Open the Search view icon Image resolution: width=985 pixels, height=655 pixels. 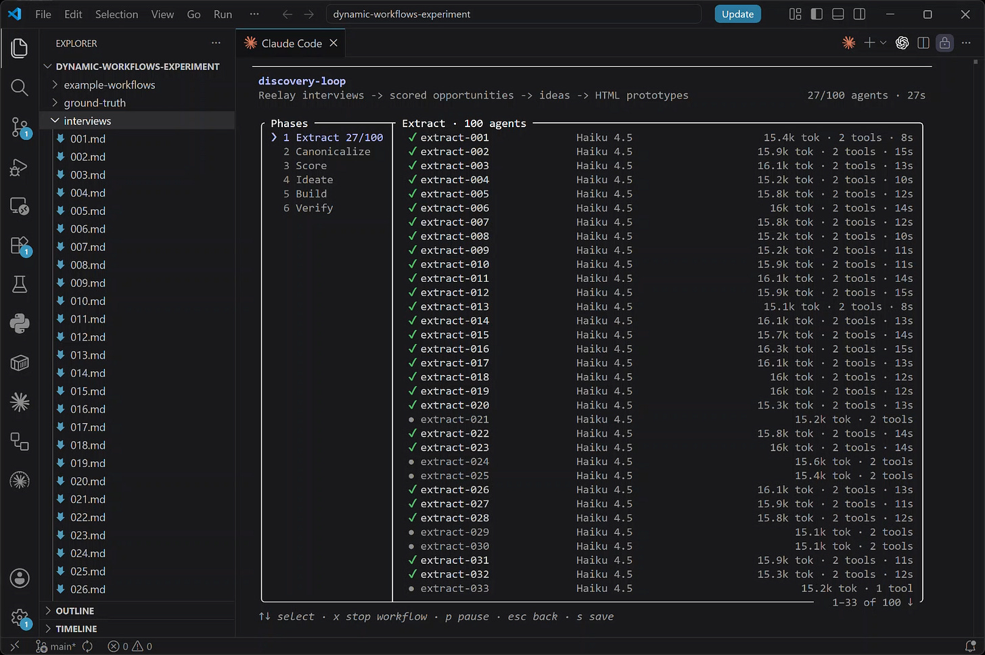coord(20,87)
